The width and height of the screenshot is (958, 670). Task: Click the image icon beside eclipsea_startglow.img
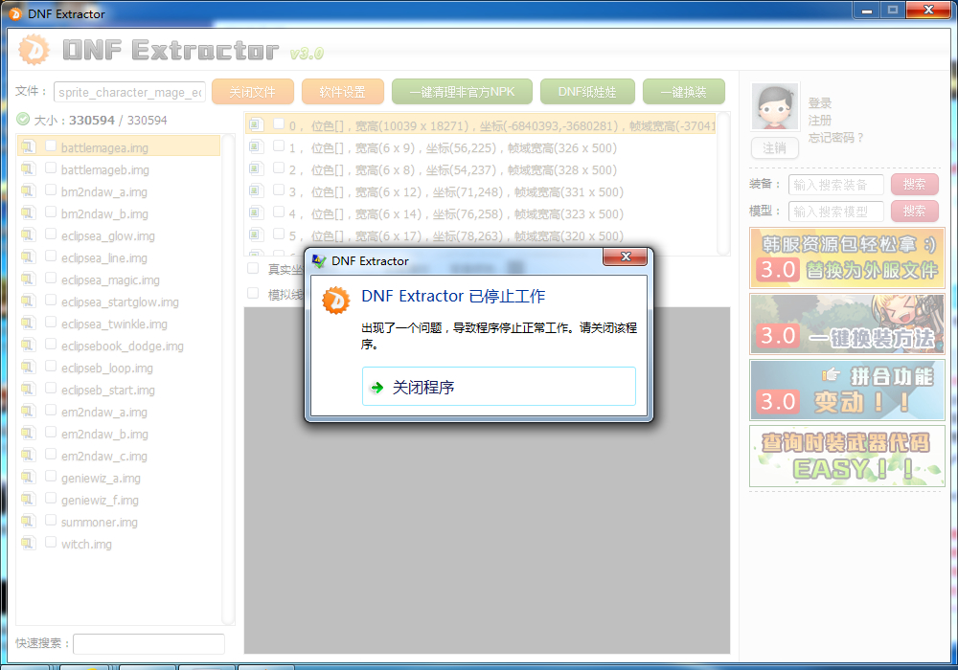[x=28, y=301]
